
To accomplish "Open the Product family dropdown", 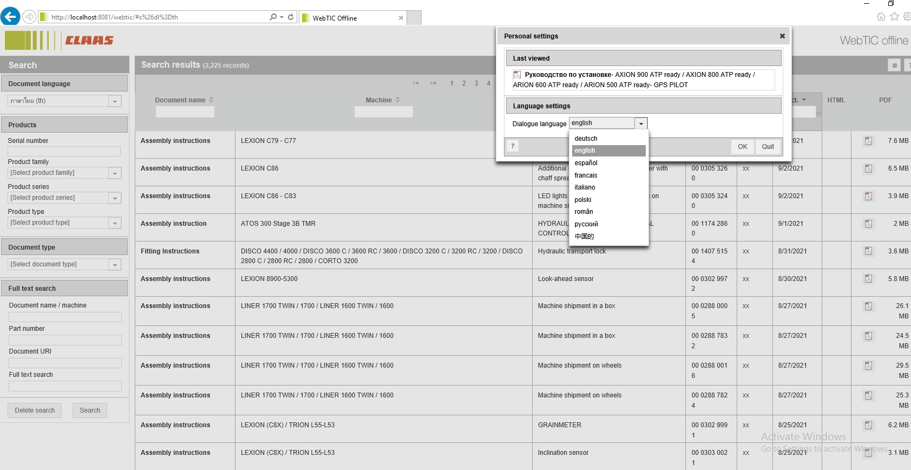I will point(115,173).
